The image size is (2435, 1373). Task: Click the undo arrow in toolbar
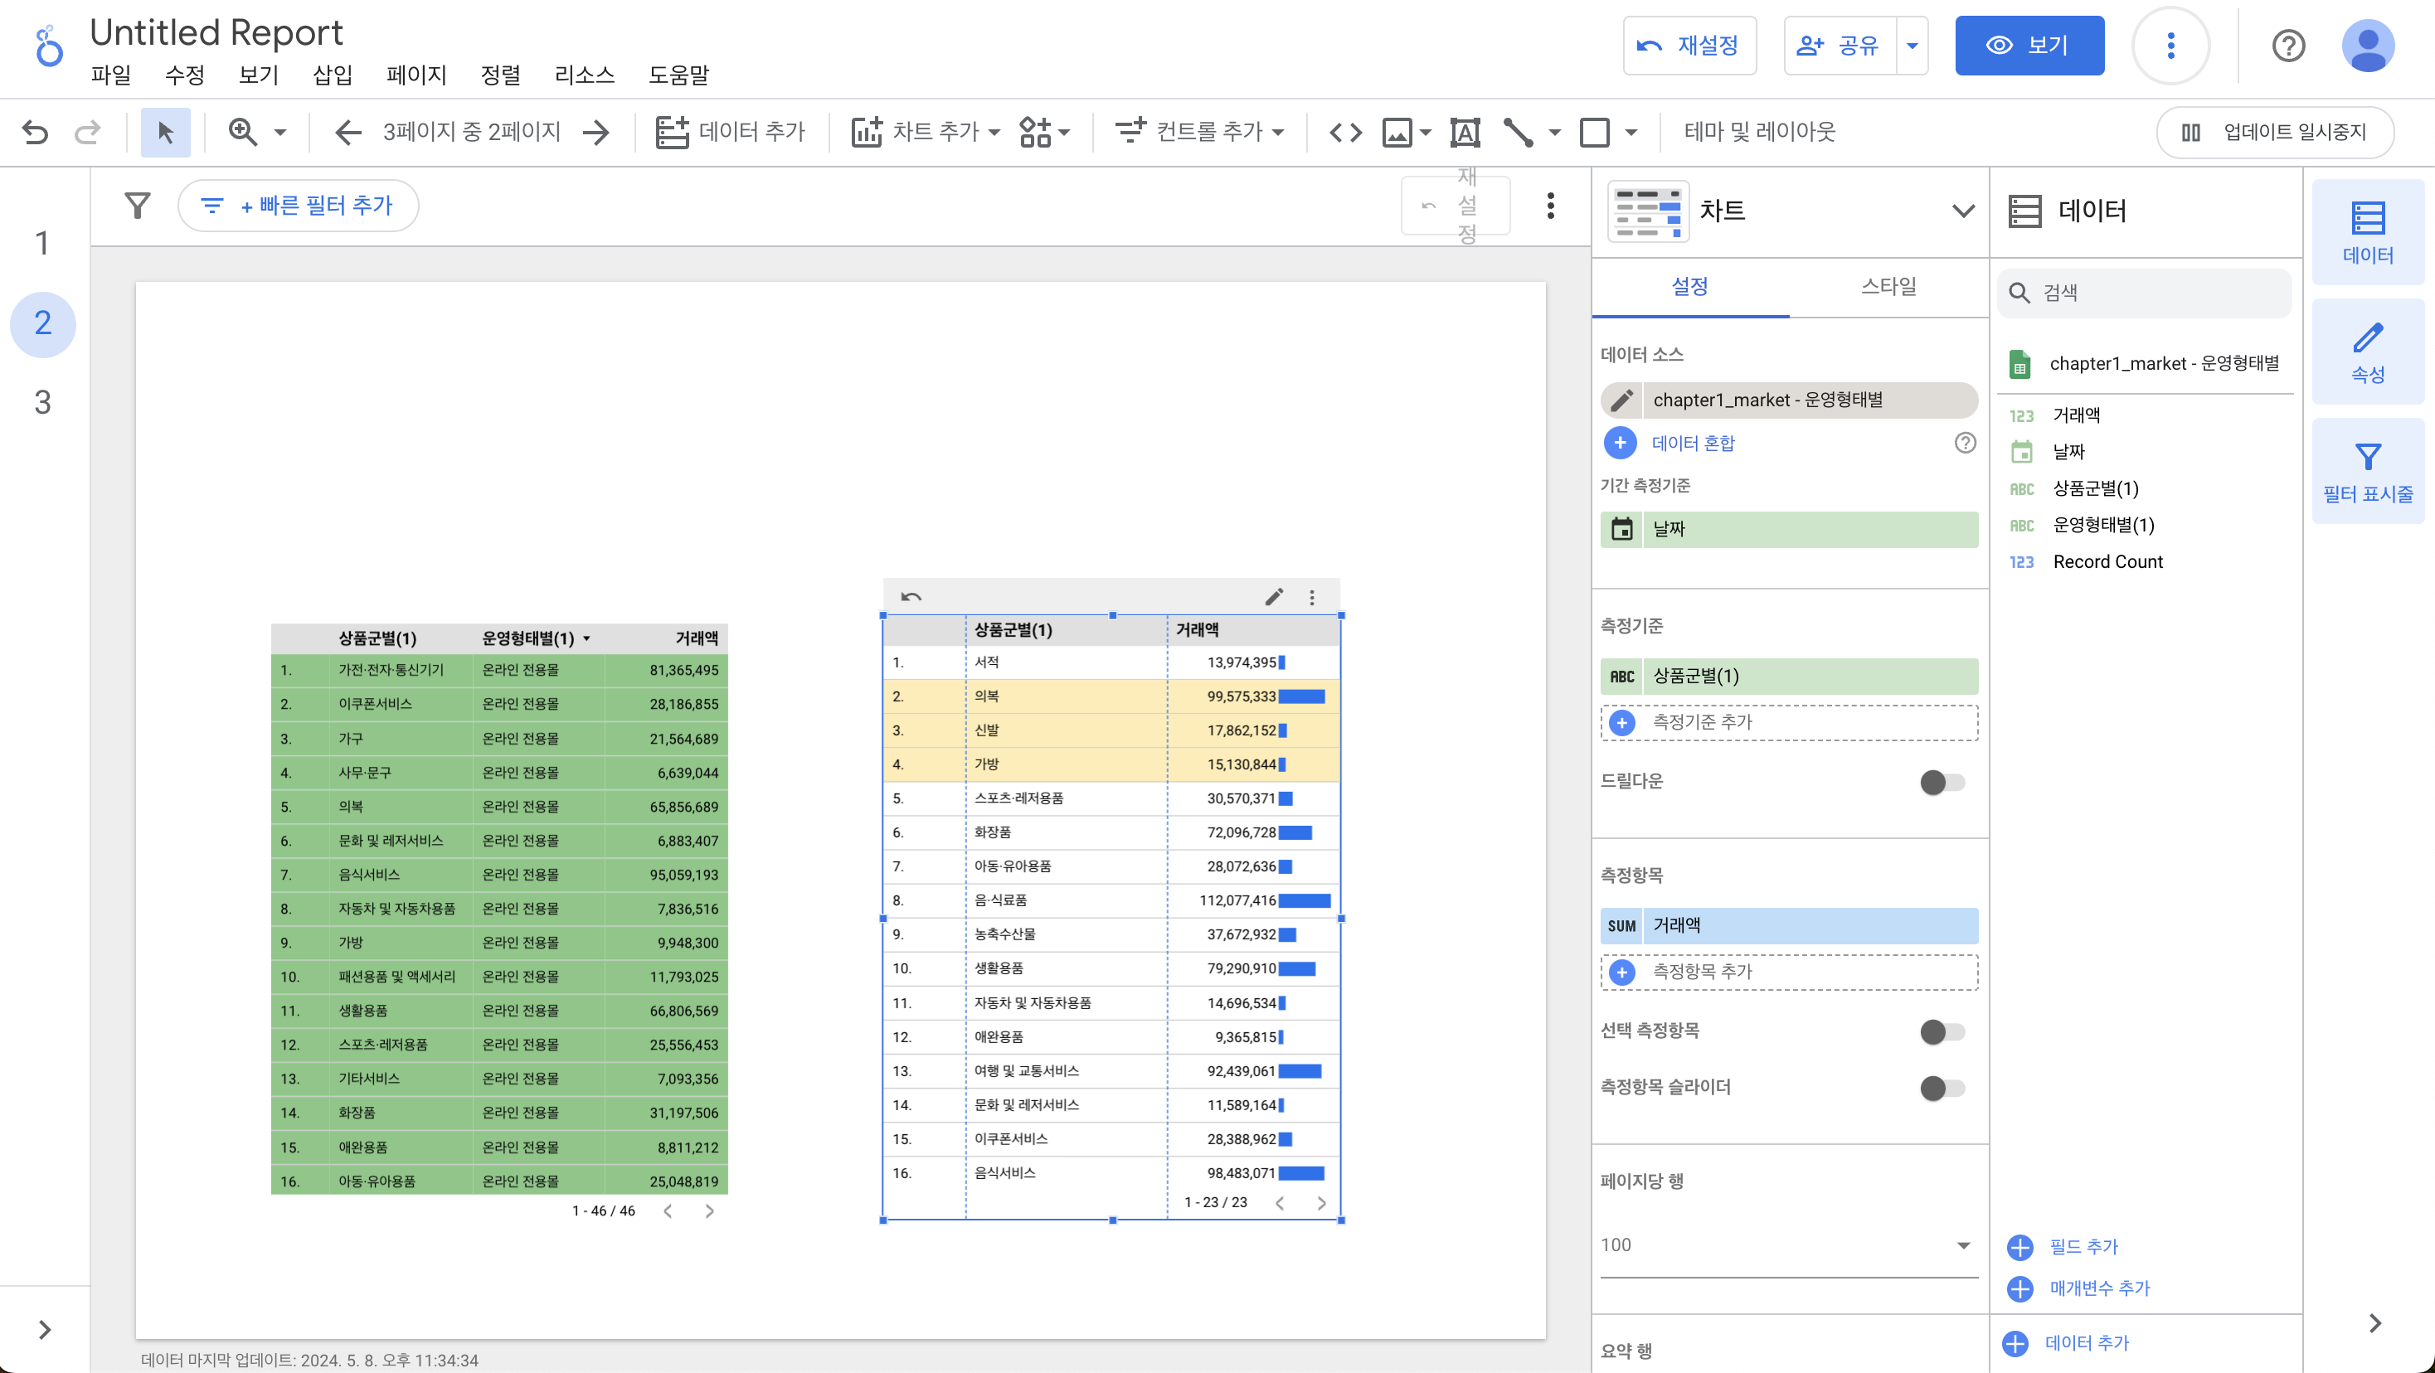click(35, 133)
